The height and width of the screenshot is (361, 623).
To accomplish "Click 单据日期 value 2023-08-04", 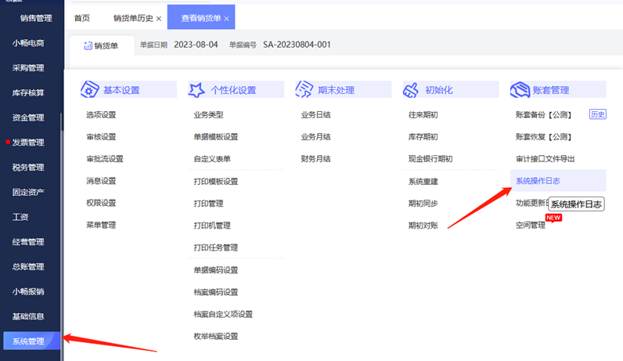I will click(196, 45).
